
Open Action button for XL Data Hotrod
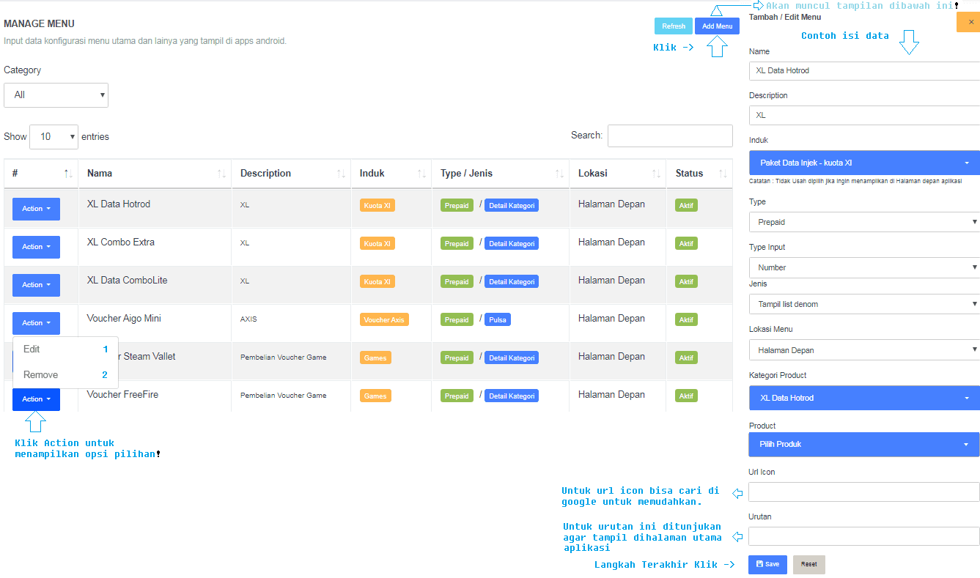(x=36, y=209)
